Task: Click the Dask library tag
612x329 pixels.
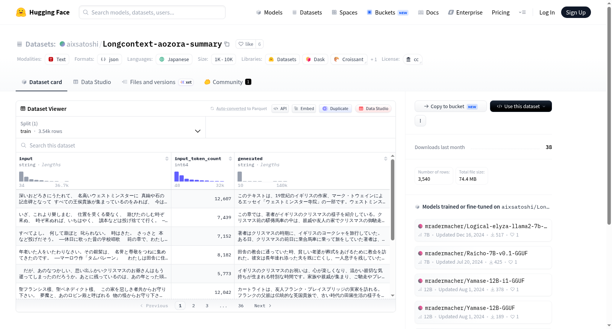Action: [315, 59]
